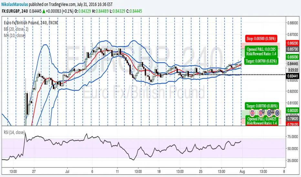
Task: Click the 18 date label on time axis
Action: [x=159, y=172]
